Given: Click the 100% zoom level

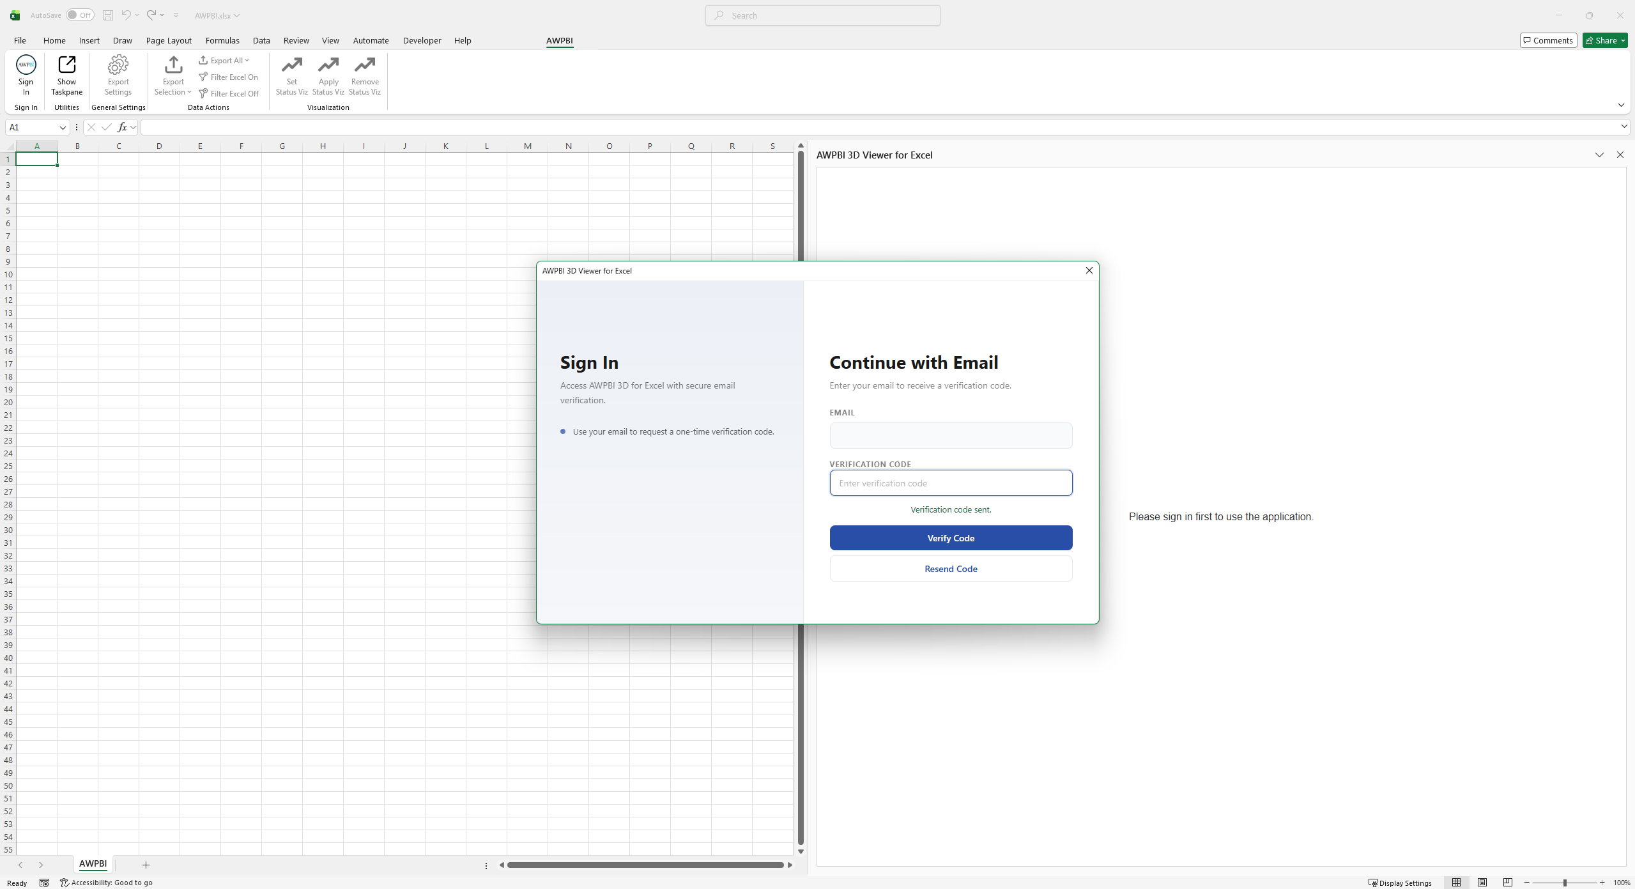Looking at the screenshot, I should tap(1621, 883).
